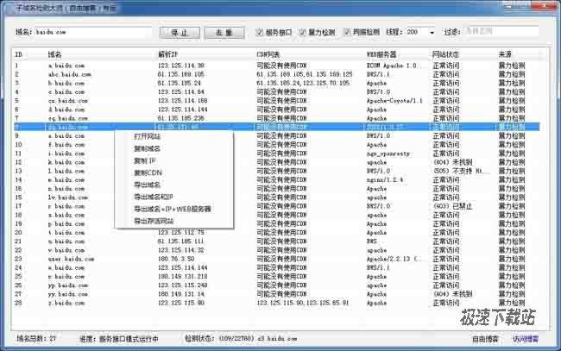The image size is (561, 351).
Task: Click the 自由博客 text in the status bar
Action: pyautogui.click(x=485, y=339)
